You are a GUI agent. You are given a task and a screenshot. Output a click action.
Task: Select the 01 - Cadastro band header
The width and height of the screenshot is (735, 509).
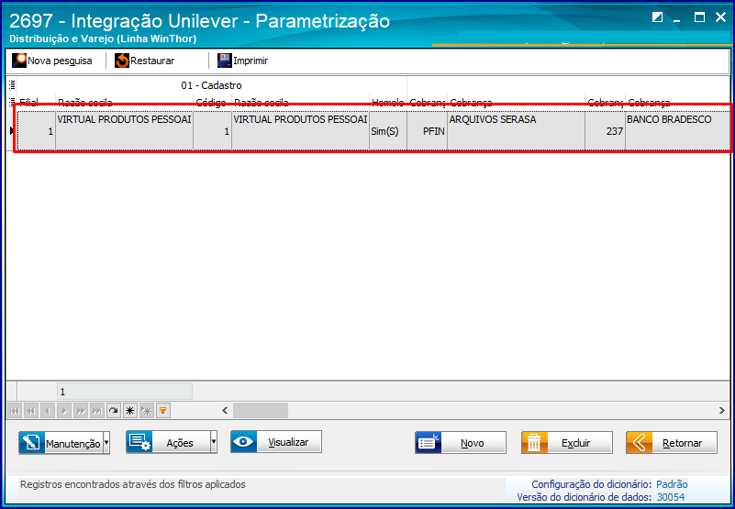(x=211, y=84)
